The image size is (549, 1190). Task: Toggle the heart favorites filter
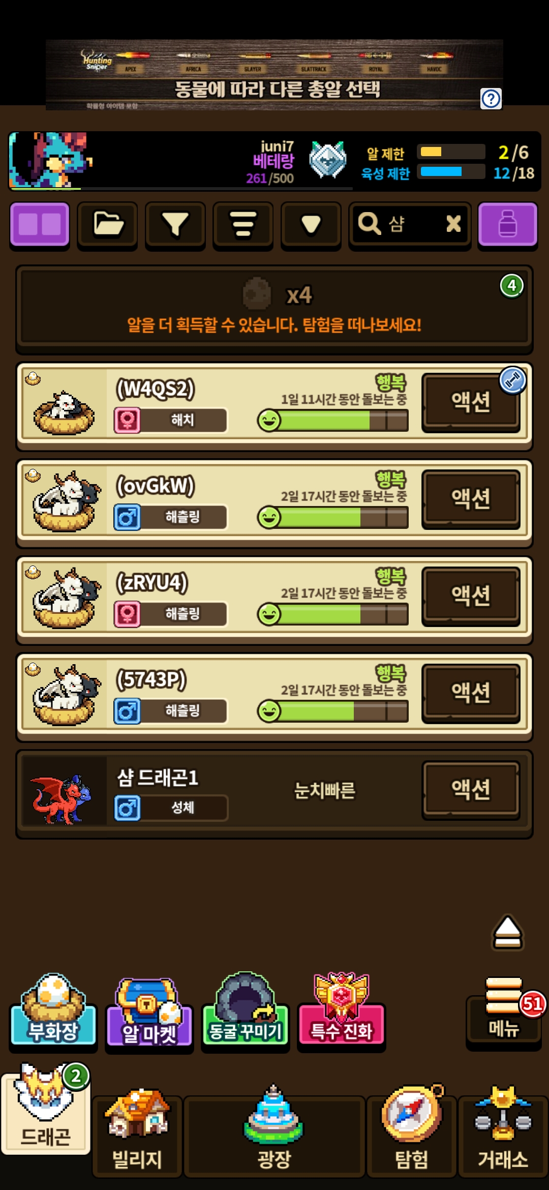pos(311,225)
